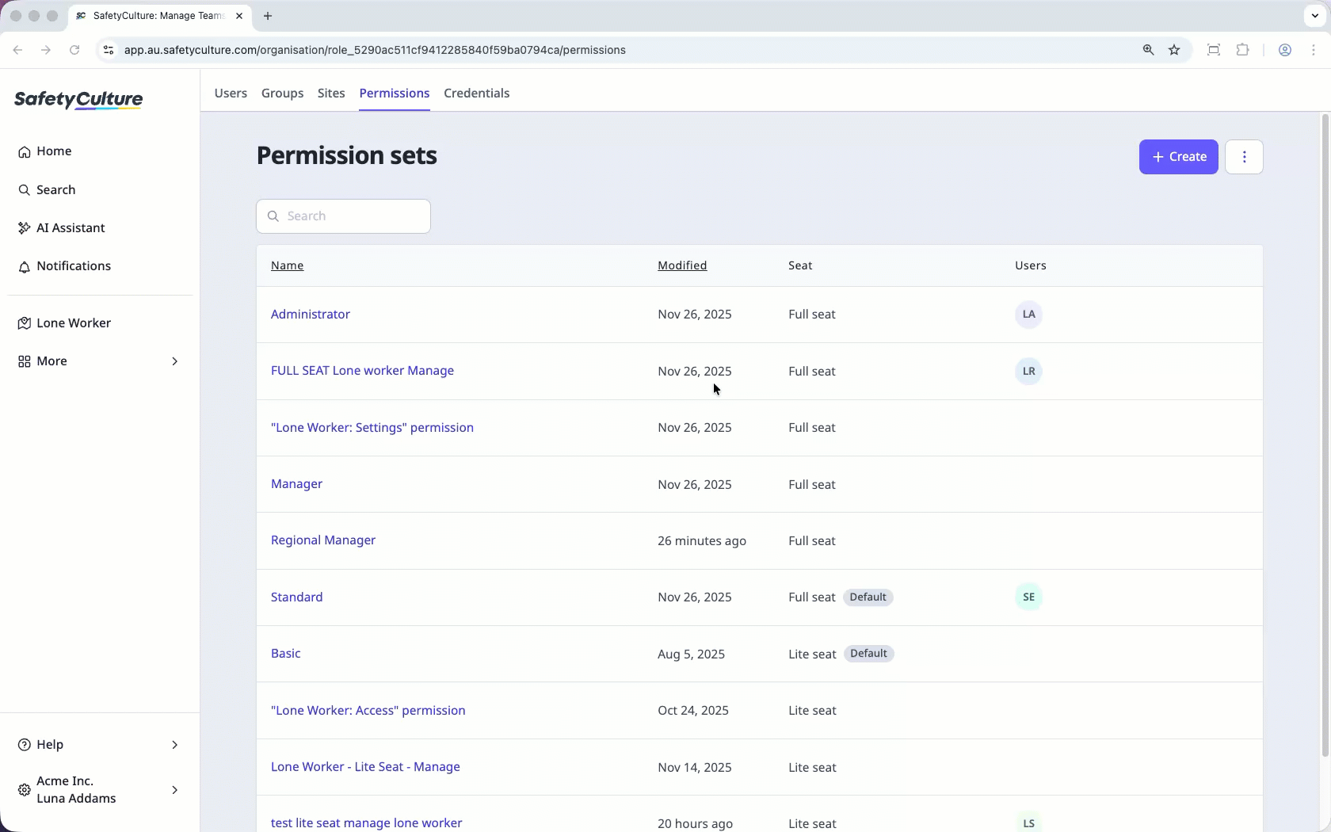Open the Manager permission set
Viewport: 1331px width, 832px height.
coord(296,484)
